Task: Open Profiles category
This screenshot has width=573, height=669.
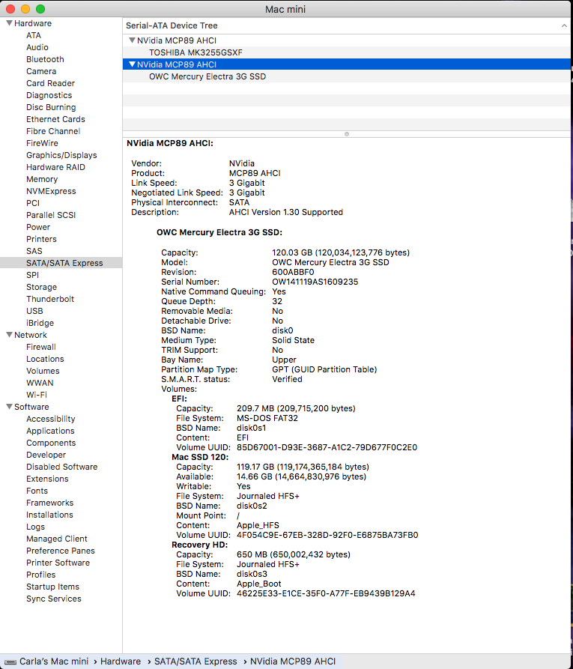Action: [x=41, y=575]
